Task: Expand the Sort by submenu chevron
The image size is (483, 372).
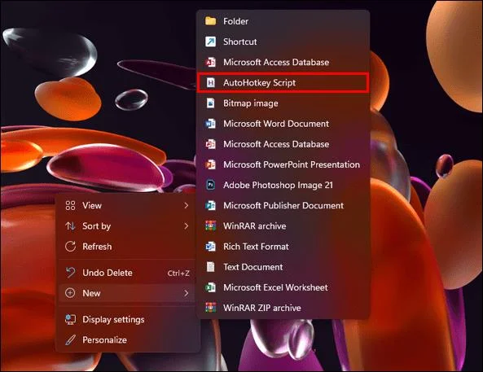Action: pyautogui.click(x=186, y=226)
